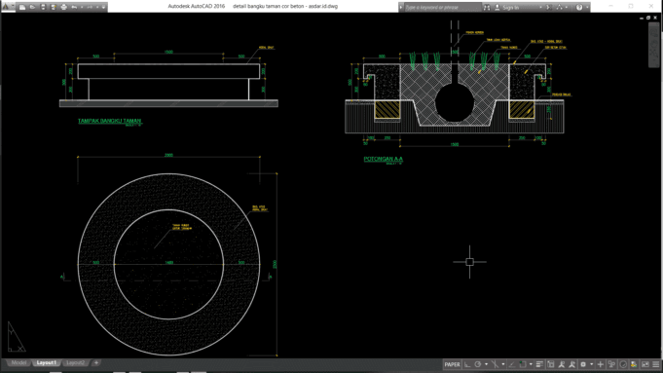Toggle Lineweight display icon
Screen dimensions: 663x373
click(x=539, y=364)
